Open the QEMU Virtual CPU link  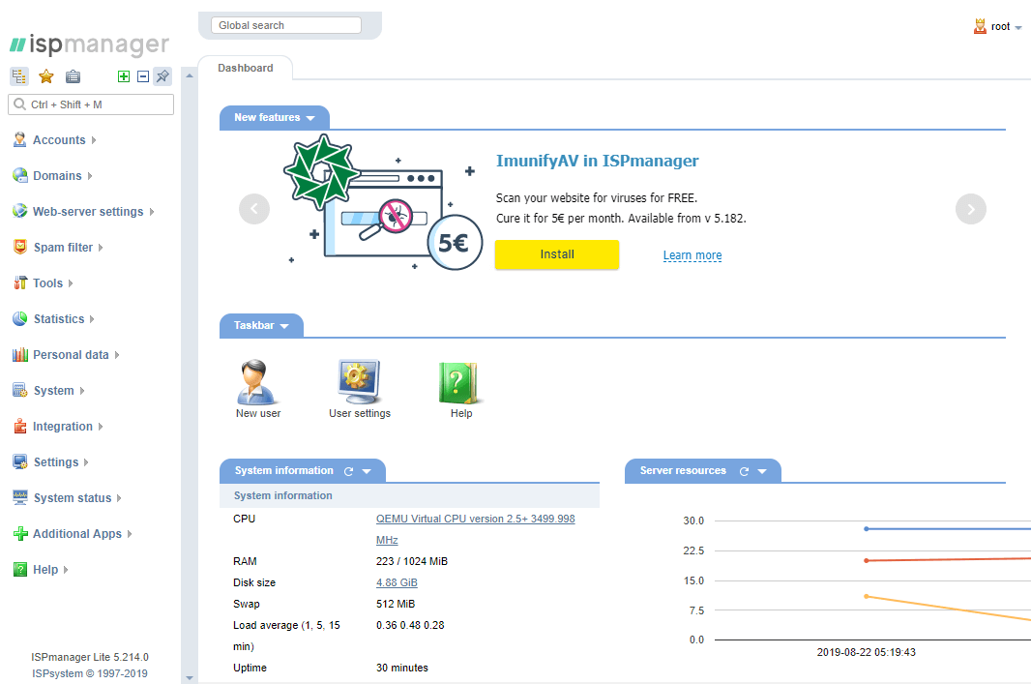pos(476,529)
